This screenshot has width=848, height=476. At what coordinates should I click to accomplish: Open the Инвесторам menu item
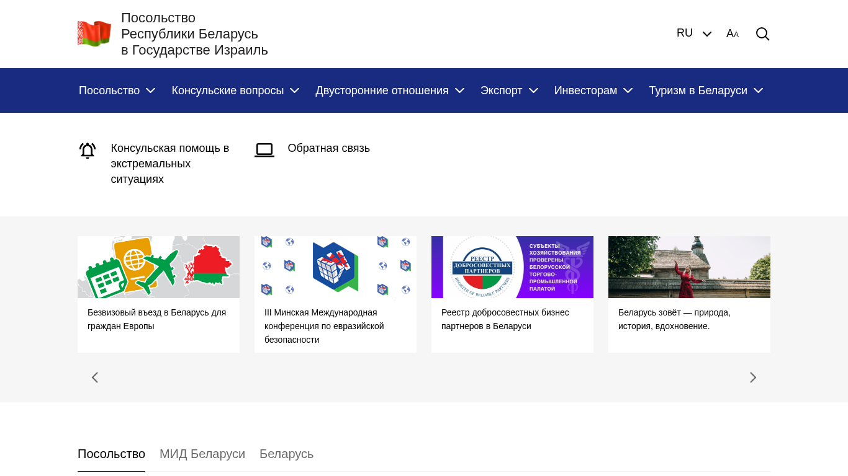[593, 90]
